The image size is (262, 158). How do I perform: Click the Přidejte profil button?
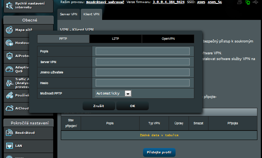[x=159, y=153]
